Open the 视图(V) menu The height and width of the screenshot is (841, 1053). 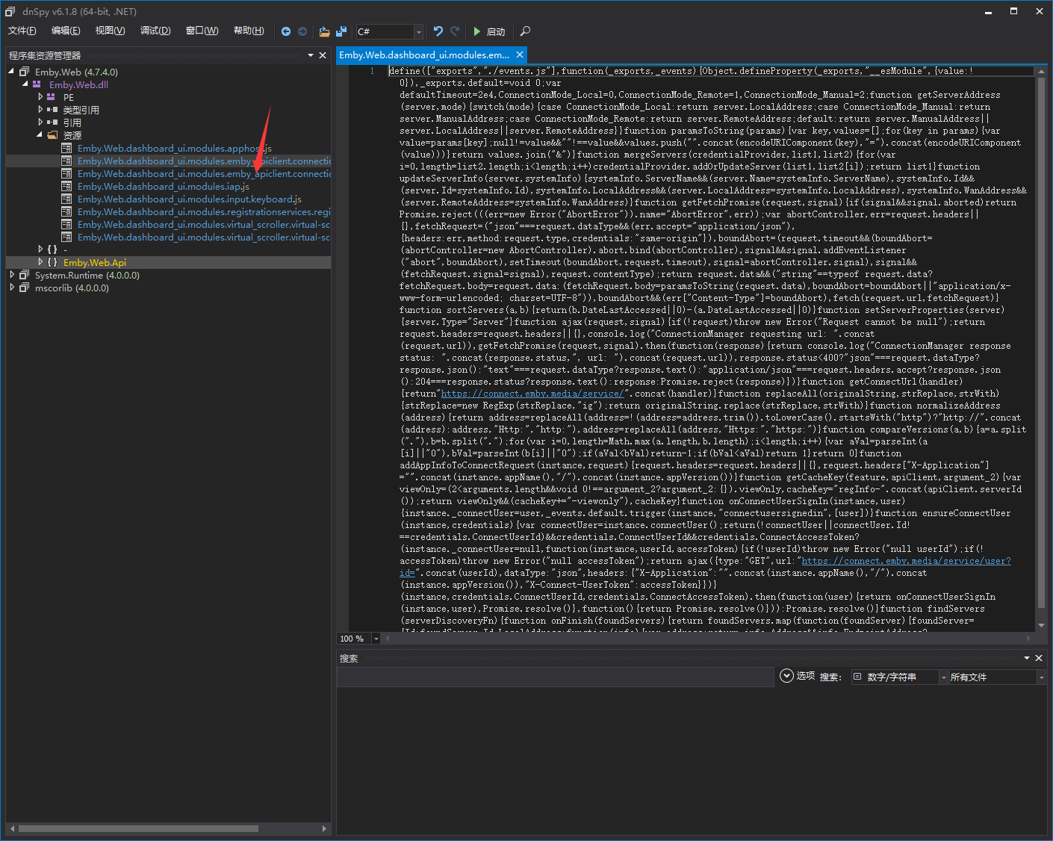pyautogui.click(x=110, y=31)
